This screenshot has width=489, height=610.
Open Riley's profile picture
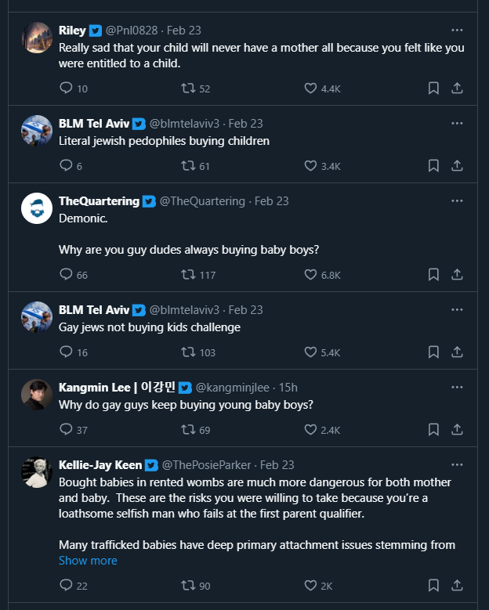pyautogui.click(x=37, y=37)
